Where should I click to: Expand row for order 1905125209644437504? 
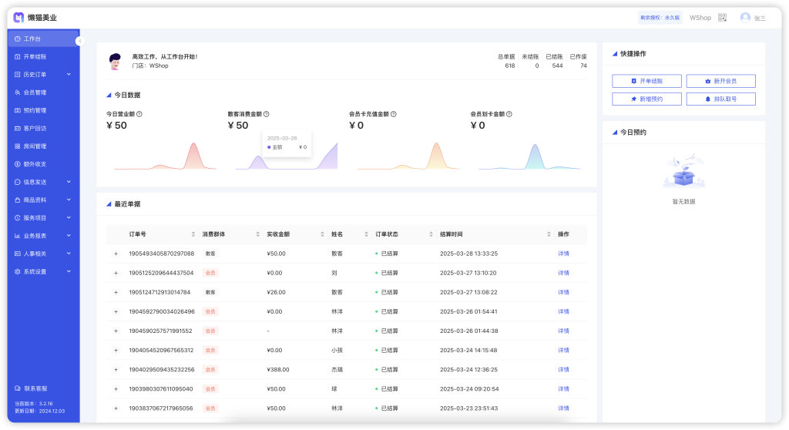[116, 273]
